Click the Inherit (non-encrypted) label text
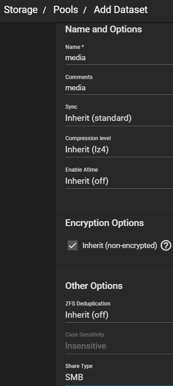The height and width of the screenshot is (386, 173). (120, 245)
